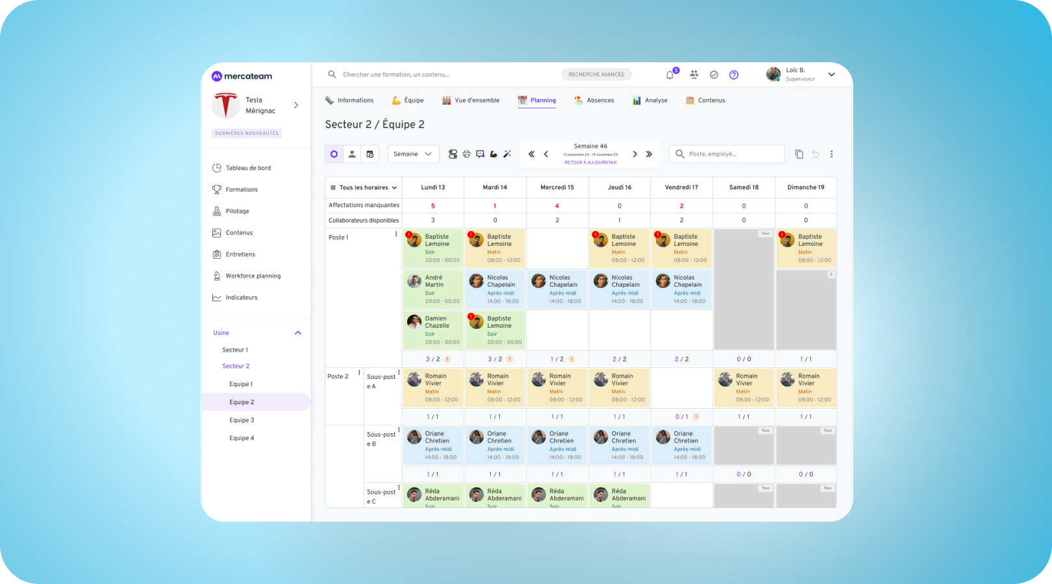
Task: Open the three-dot menu beside Poste 1
Action: pos(396,234)
